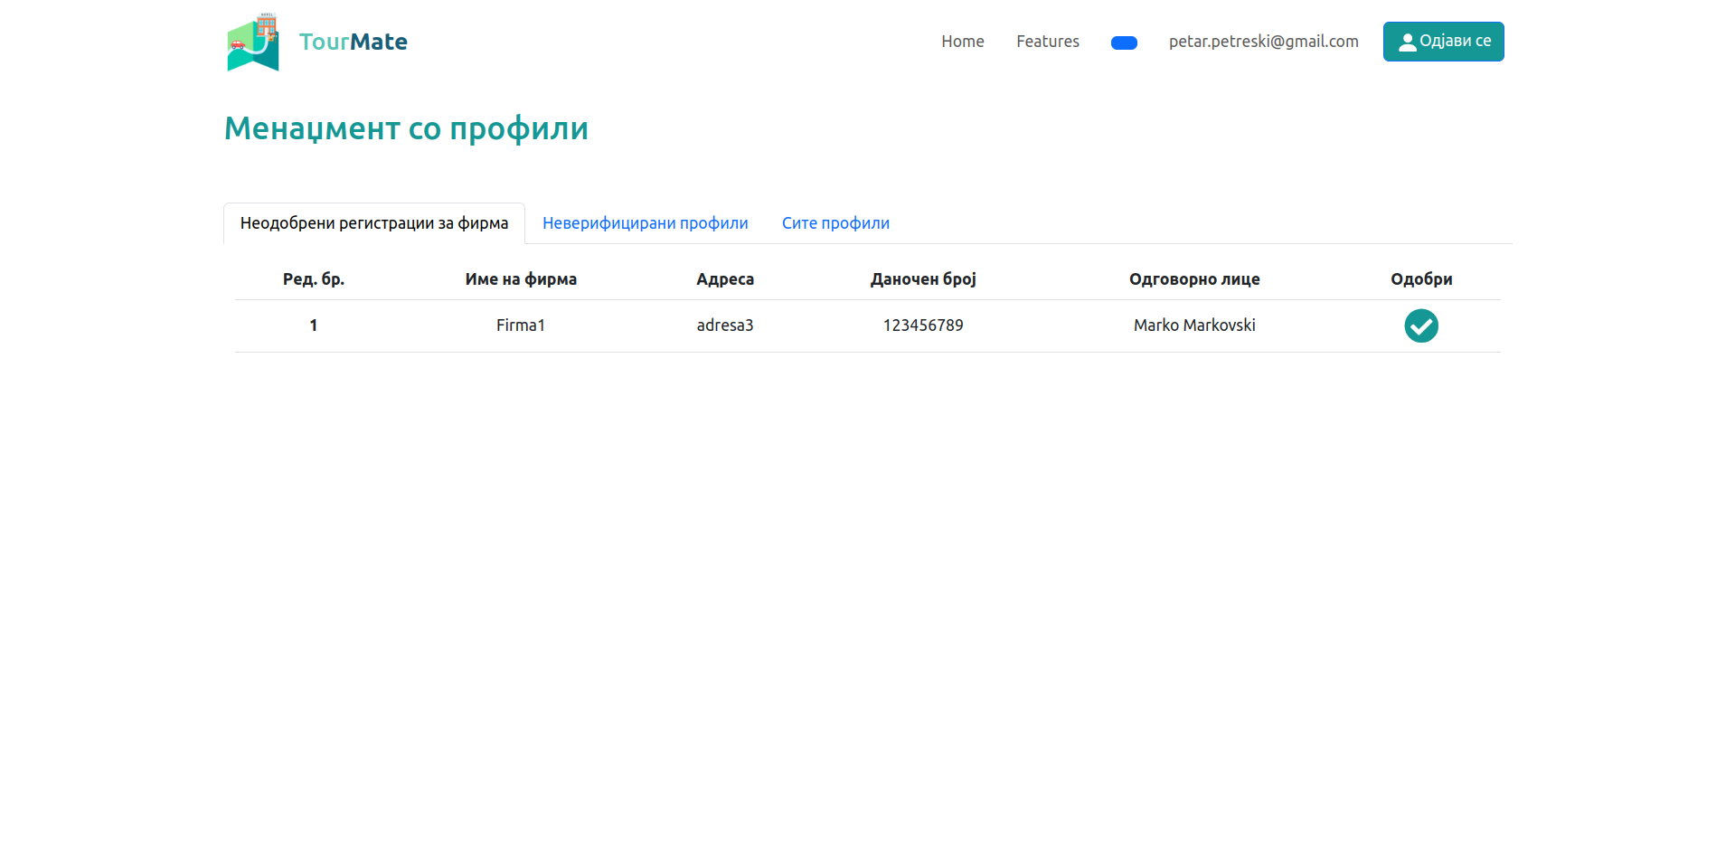Click the Даночен број column header
Viewport: 1735px width, 858px height.
[923, 279]
